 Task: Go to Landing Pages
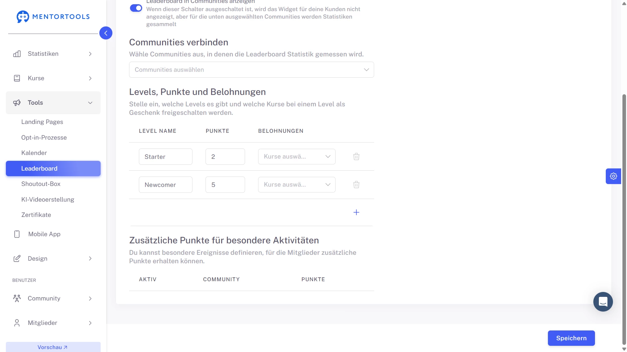click(x=42, y=122)
